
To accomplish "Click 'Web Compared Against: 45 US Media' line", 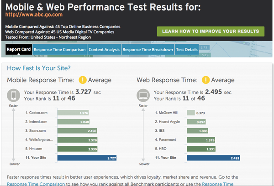I will [x=60, y=32].
